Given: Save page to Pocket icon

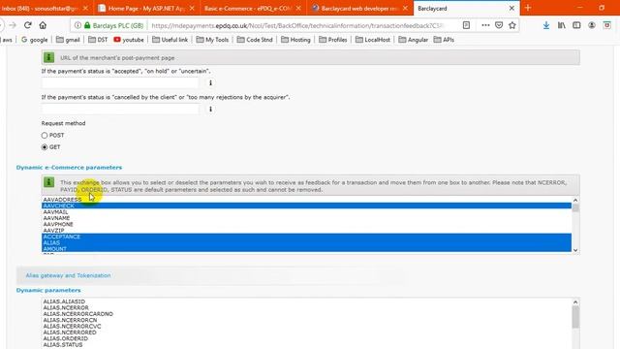Looking at the screenshot, I should pyautogui.click(x=499, y=25).
